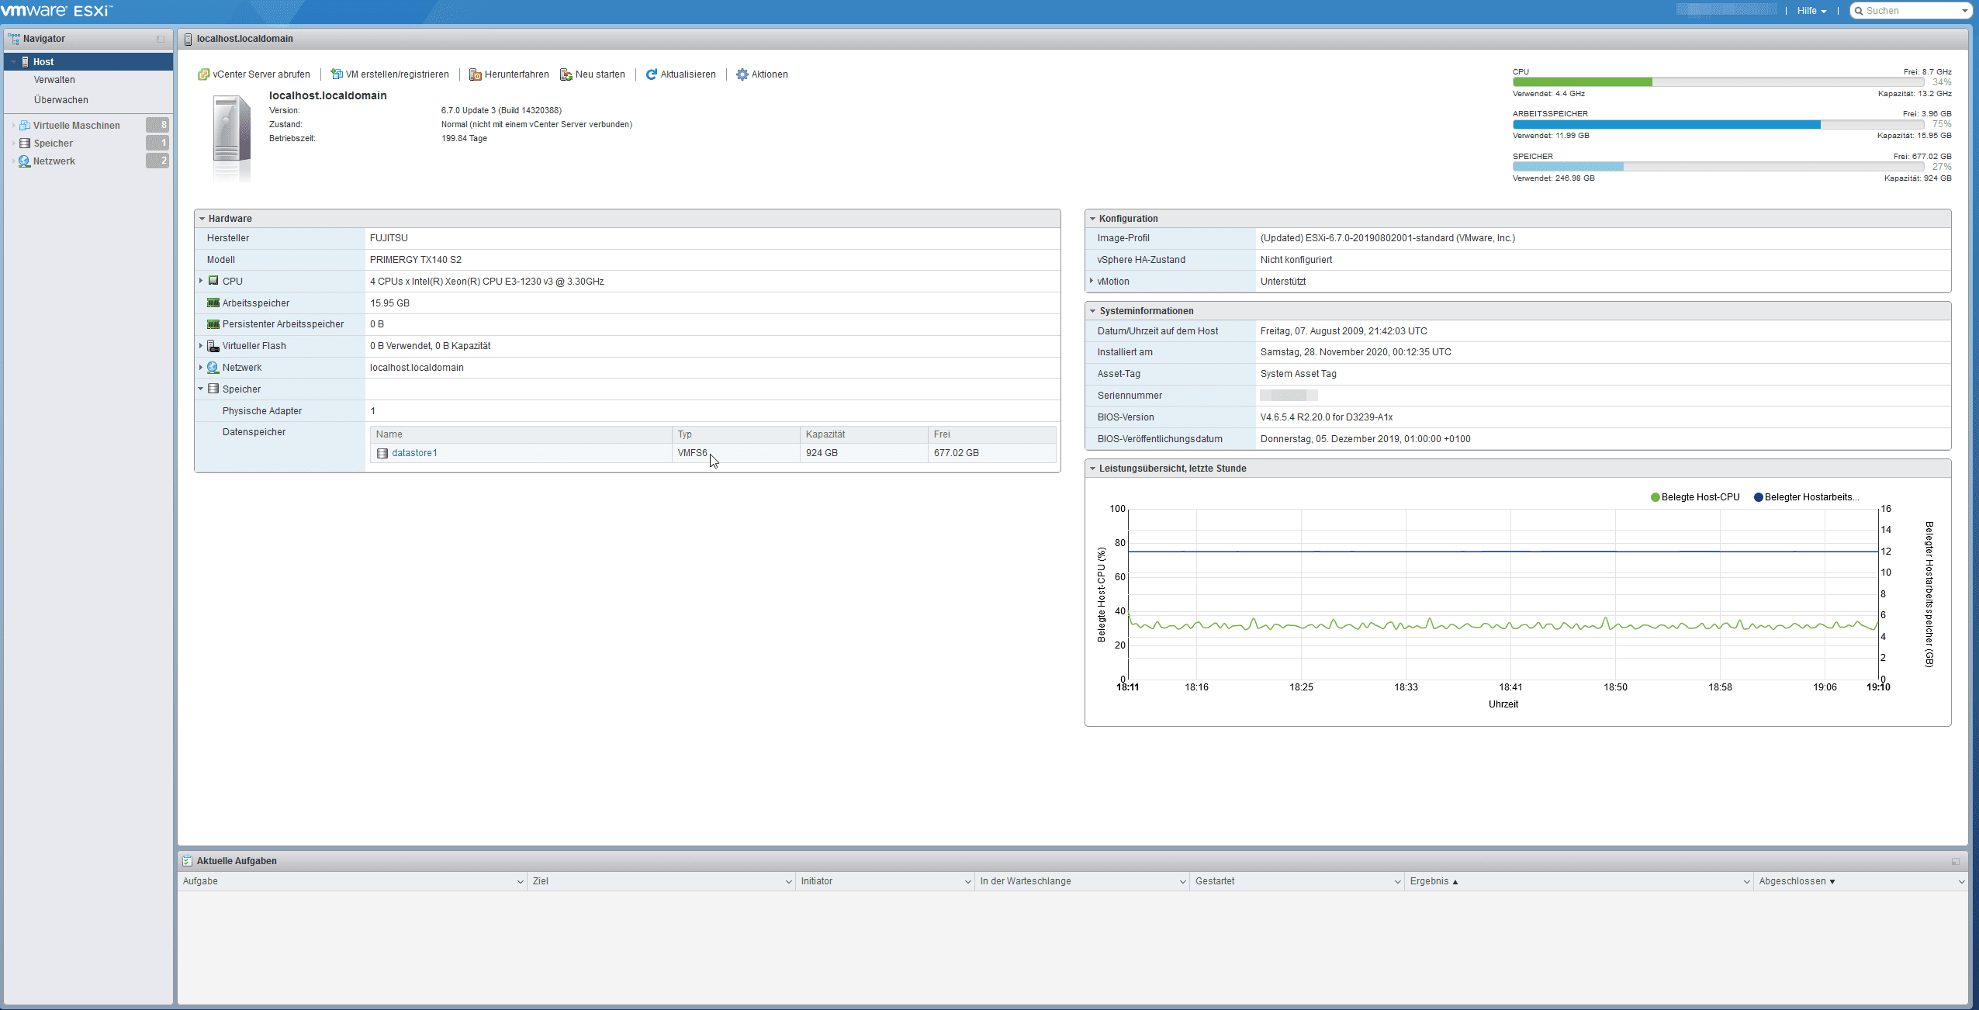Open VM erstellen/registrieren wizard
Image resolution: width=1979 pixels, height=1010 pixels.
pos(389,74)
